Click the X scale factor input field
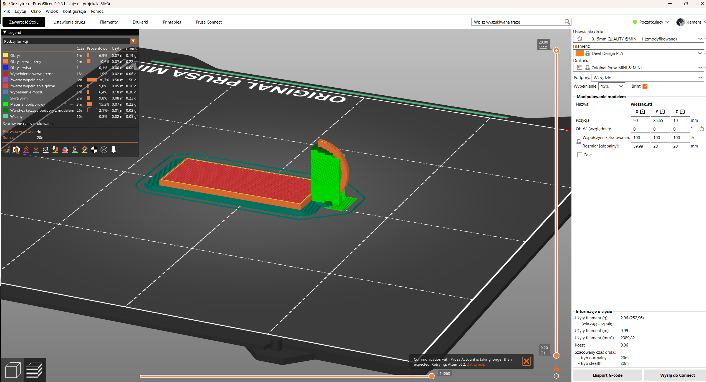The height and width of the screenshot is (382, 706). [x=640, y=137]
